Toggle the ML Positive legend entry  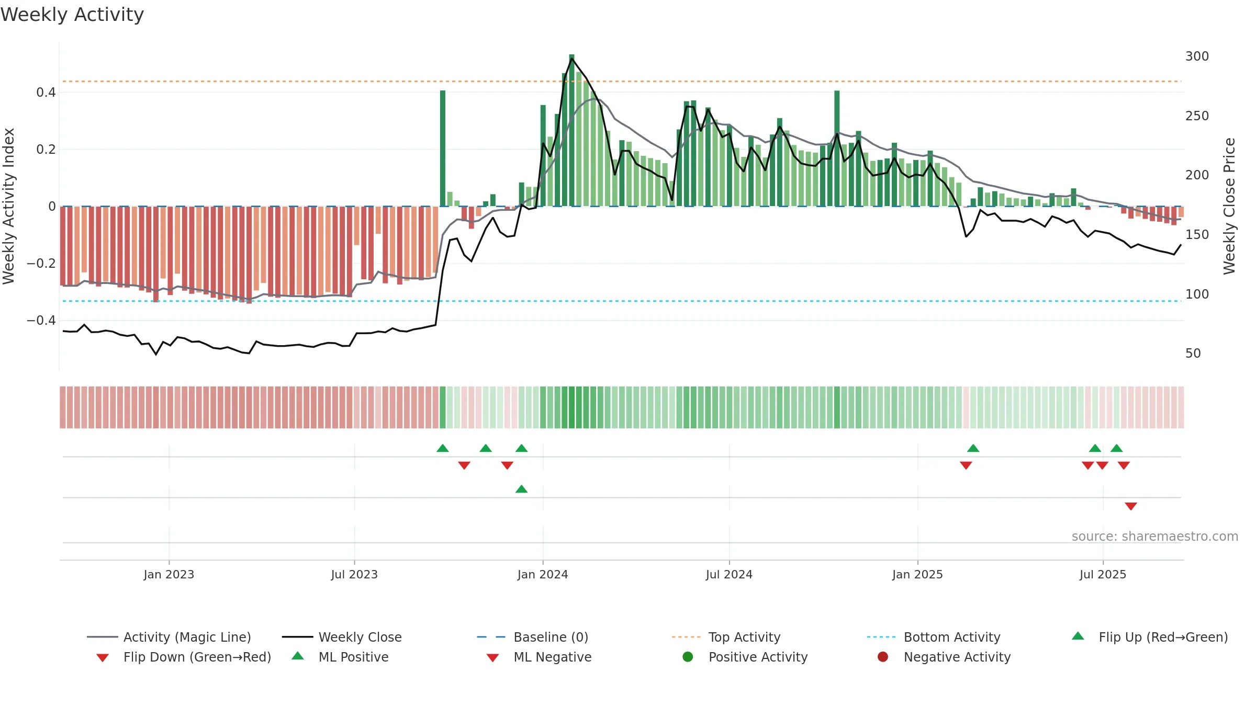tap(340, 657)
